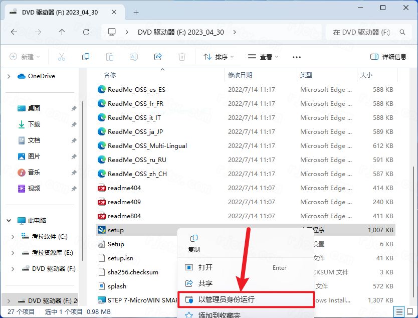Click the Copy icon in toolbar
Image resolution: width=418 pixels, height=318 pixels.
tap(86, 57)
